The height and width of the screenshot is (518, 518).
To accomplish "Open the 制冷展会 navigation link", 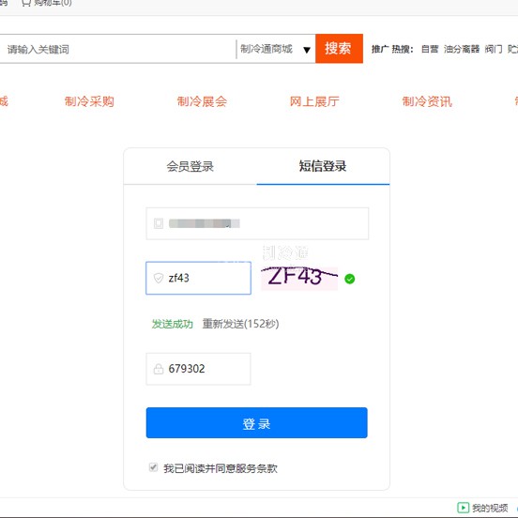I will (202, 101).
